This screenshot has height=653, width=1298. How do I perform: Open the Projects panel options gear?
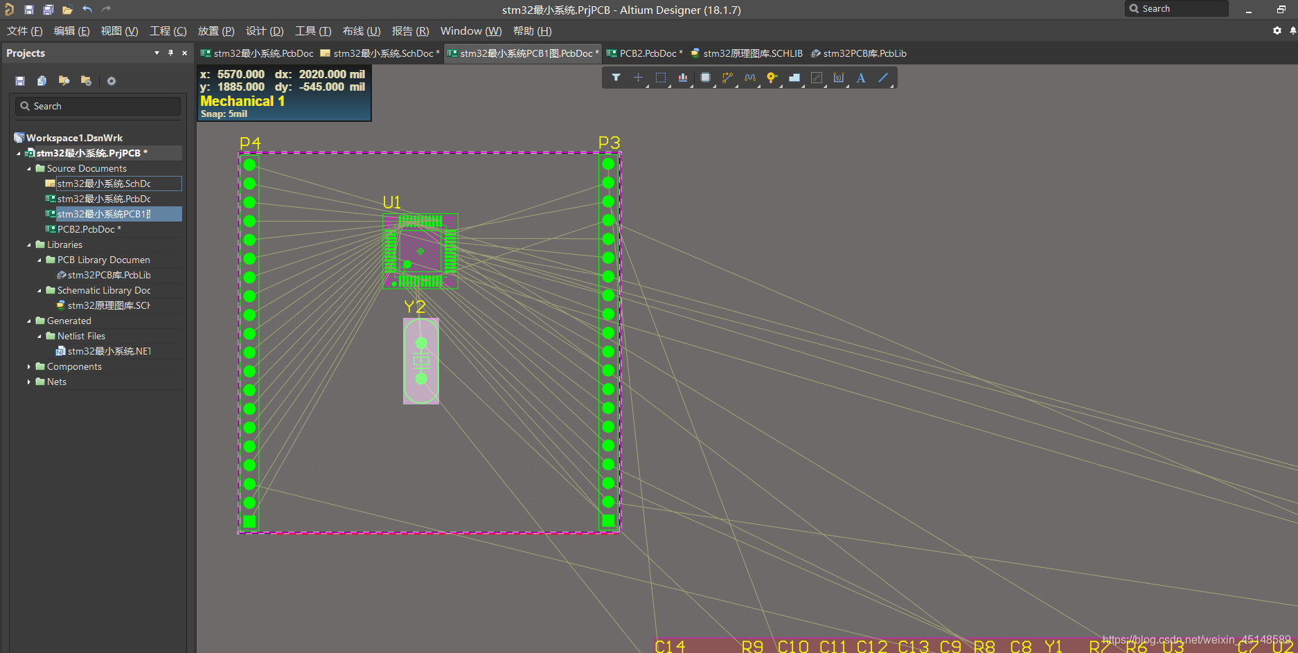click(112, 81)
